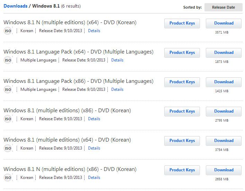
Task: Click Multiple Languages label of Language Pack x64
Action: pos(38,60)
